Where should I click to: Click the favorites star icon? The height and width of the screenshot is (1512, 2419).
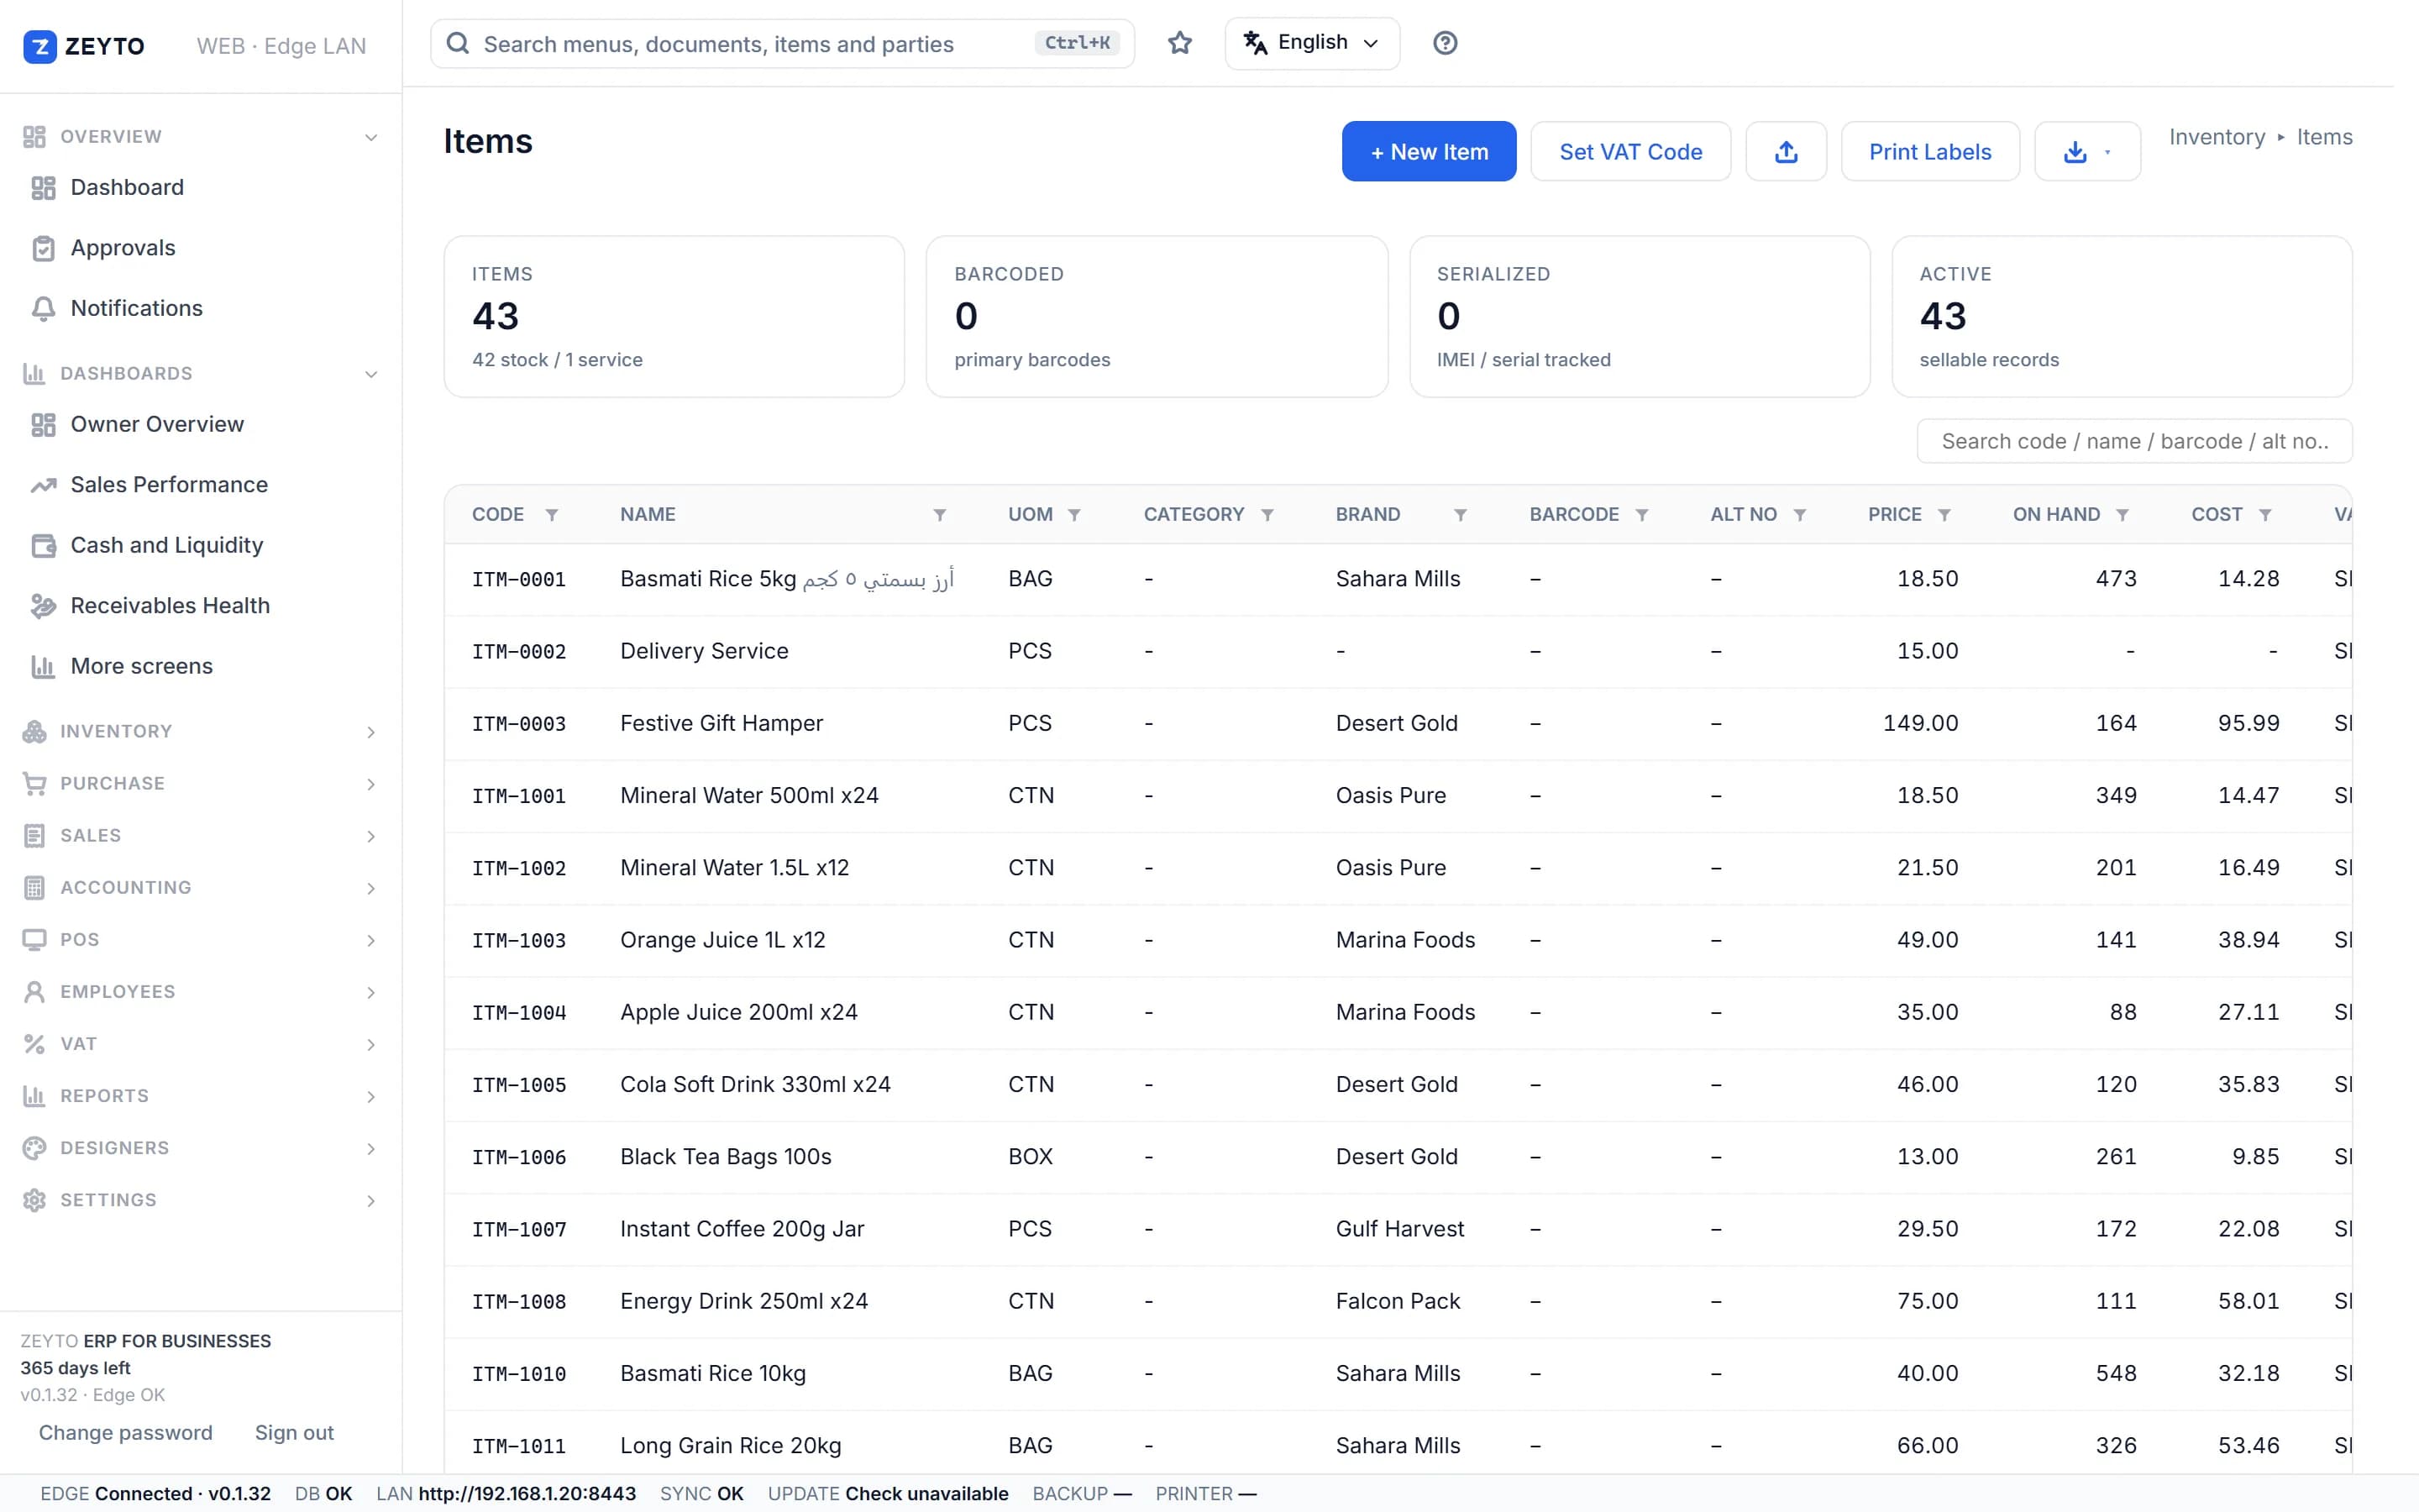pyautogui.click(x=1179, y=43)
